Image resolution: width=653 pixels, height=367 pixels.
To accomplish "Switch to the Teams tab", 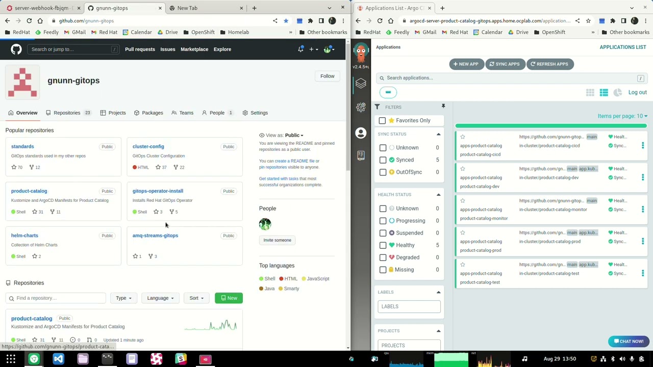I will pyautogui.click(x=182, y=113).
